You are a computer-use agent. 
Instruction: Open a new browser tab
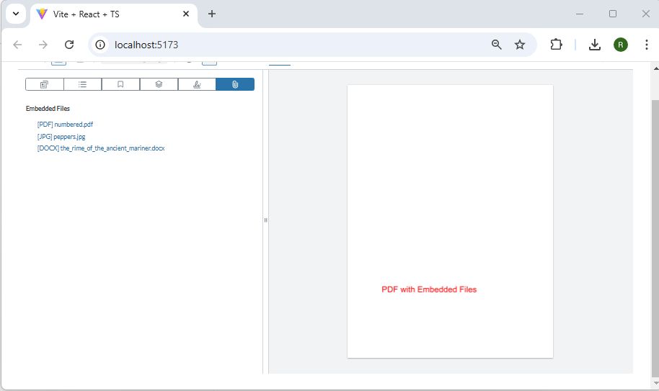(x=212, y=14)
